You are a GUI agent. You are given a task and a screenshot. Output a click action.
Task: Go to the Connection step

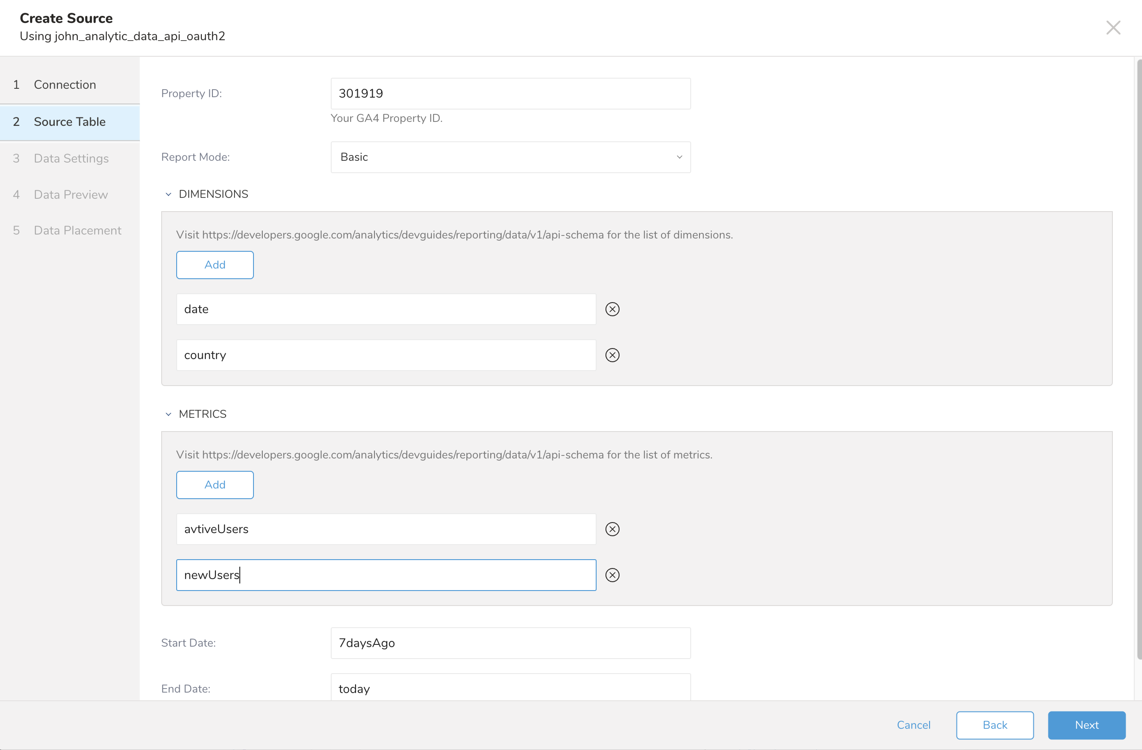65,84
